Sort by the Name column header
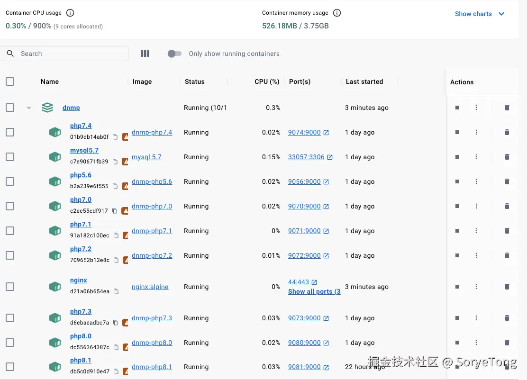 [50, 81]
